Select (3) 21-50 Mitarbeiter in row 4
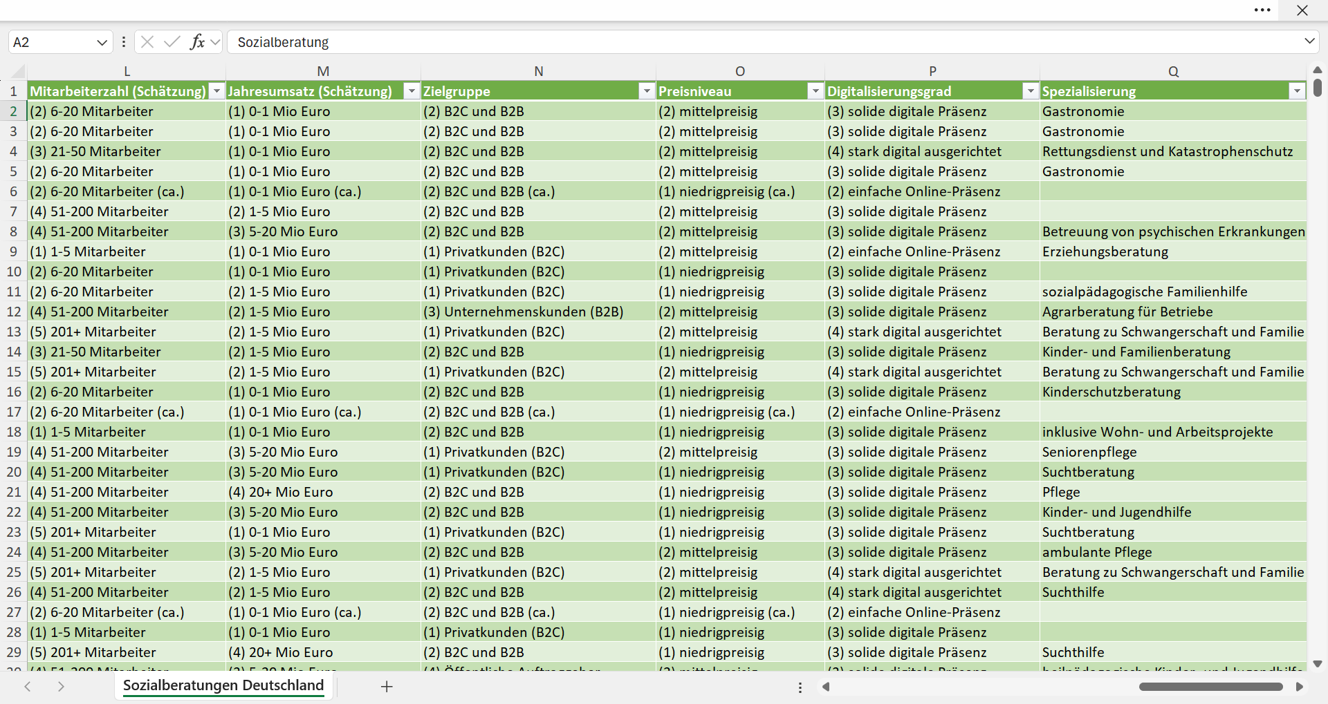This screenshot has height=704, width=1328. (127, 151)
